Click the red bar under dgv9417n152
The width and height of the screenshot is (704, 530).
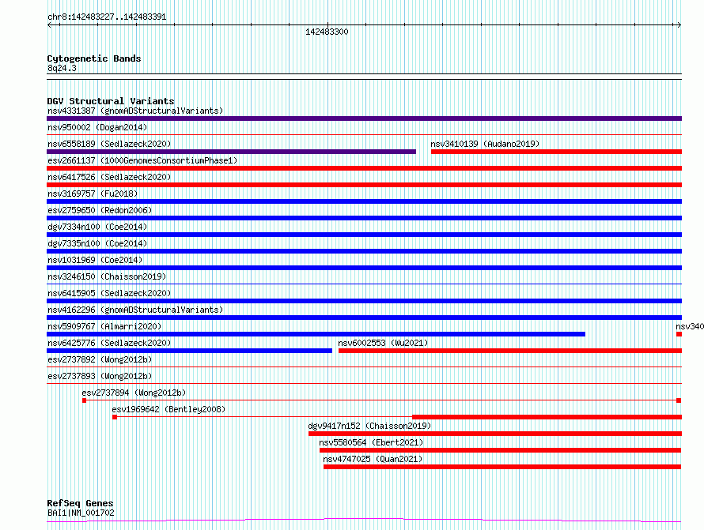[x=495, y=434]
